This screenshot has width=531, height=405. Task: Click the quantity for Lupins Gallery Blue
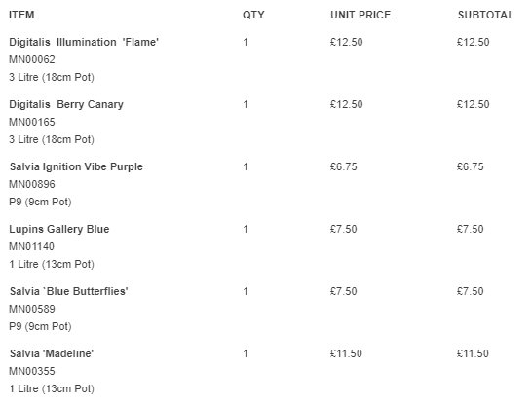tap(246, 229)
